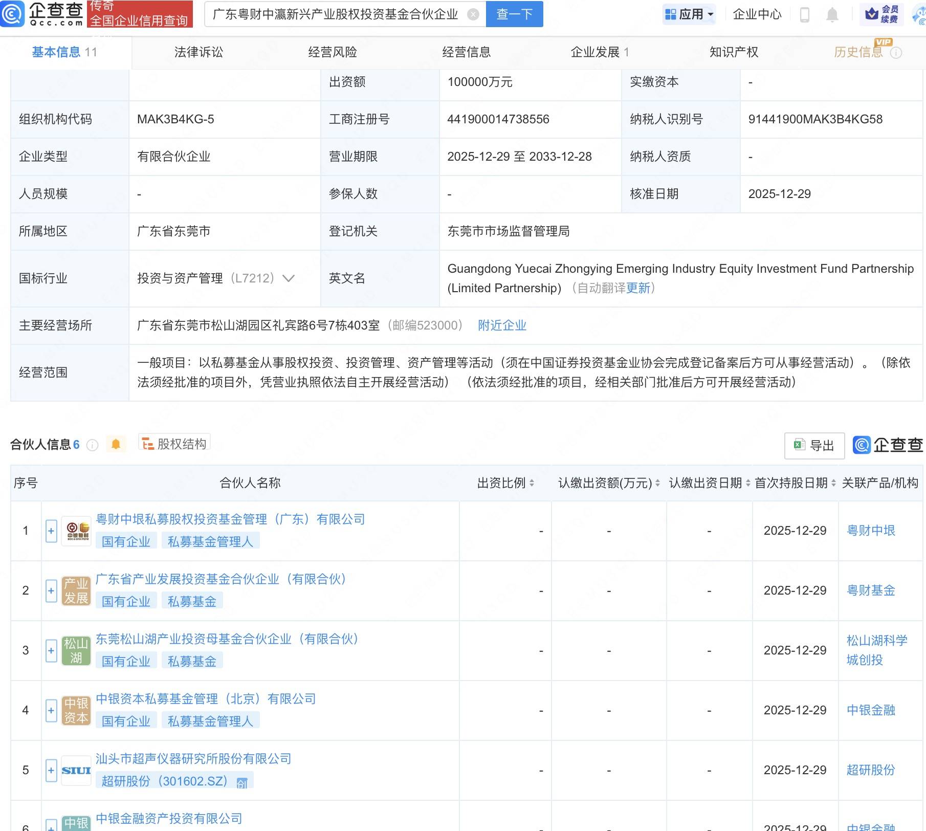Image resolution: width=926 pixels, height=831 pixels.
Task: Expand the industry classification chevron
Action: (289, 278)
